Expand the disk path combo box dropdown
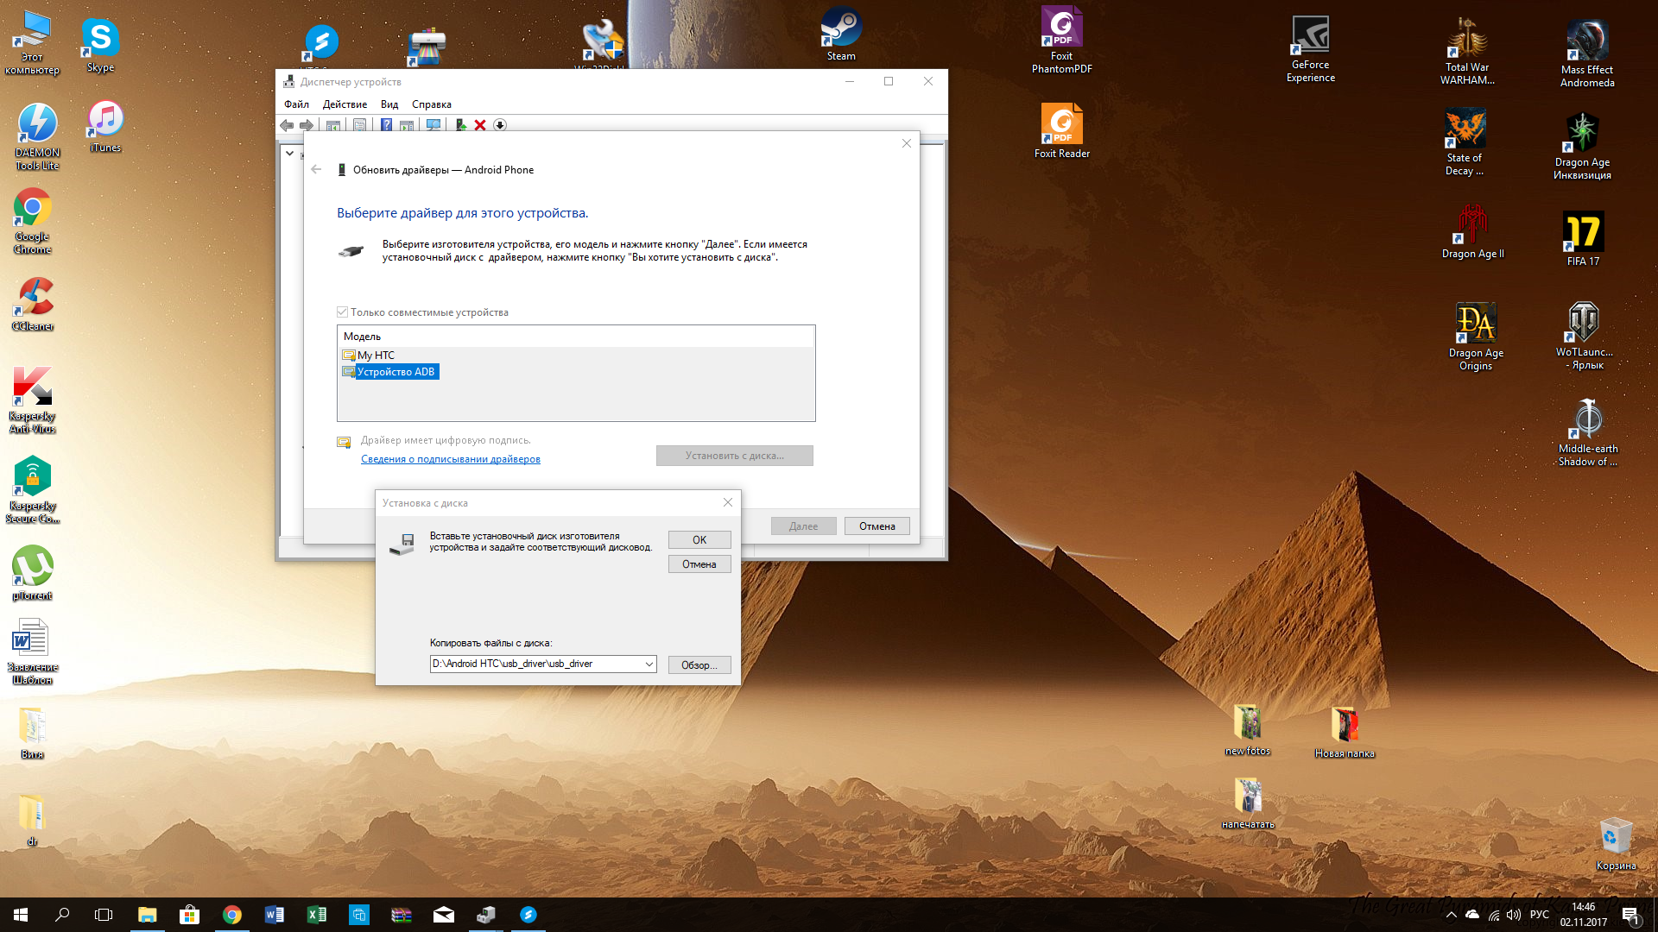Viewport: 1658px width, 932px height. tap(649, 664)
